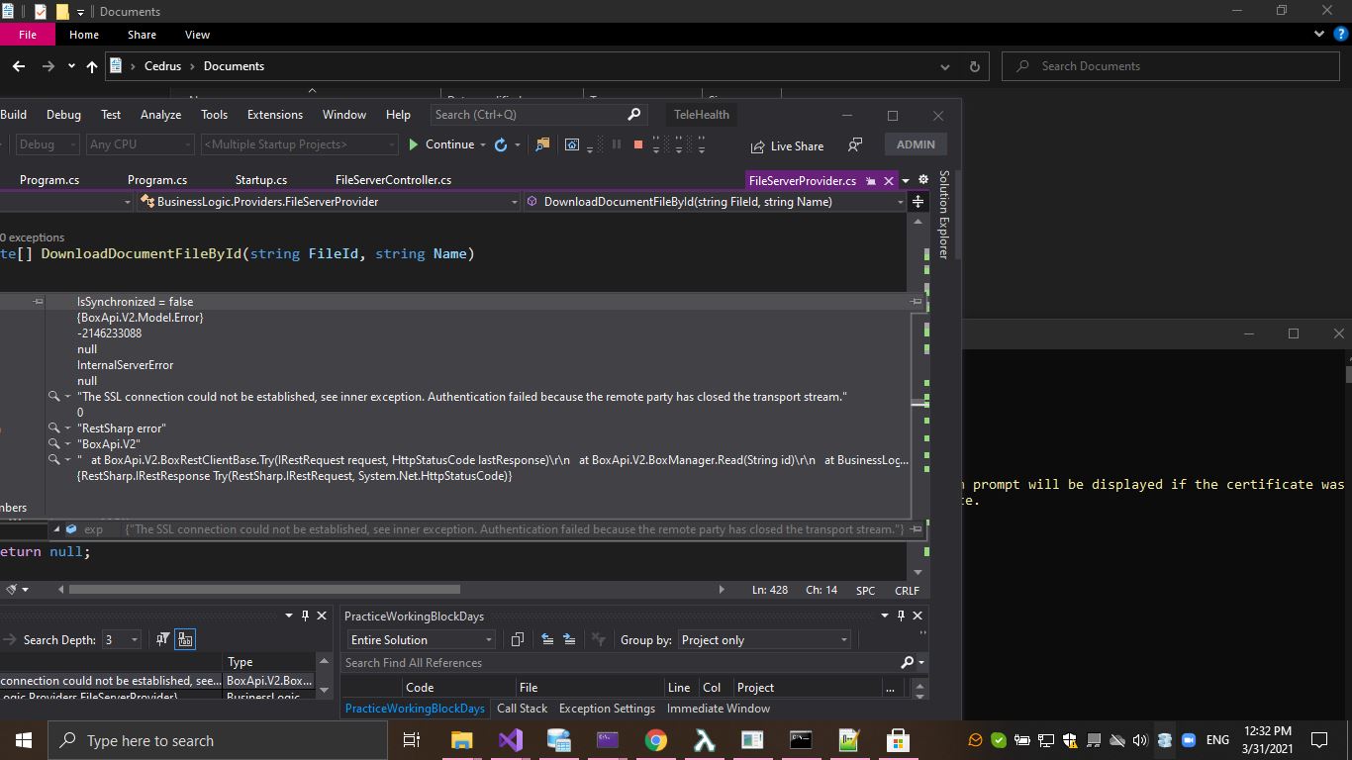Open the Help menu in Visual Studio
The width and height of the screenshot is (1352, 760).
coord(398,115)
